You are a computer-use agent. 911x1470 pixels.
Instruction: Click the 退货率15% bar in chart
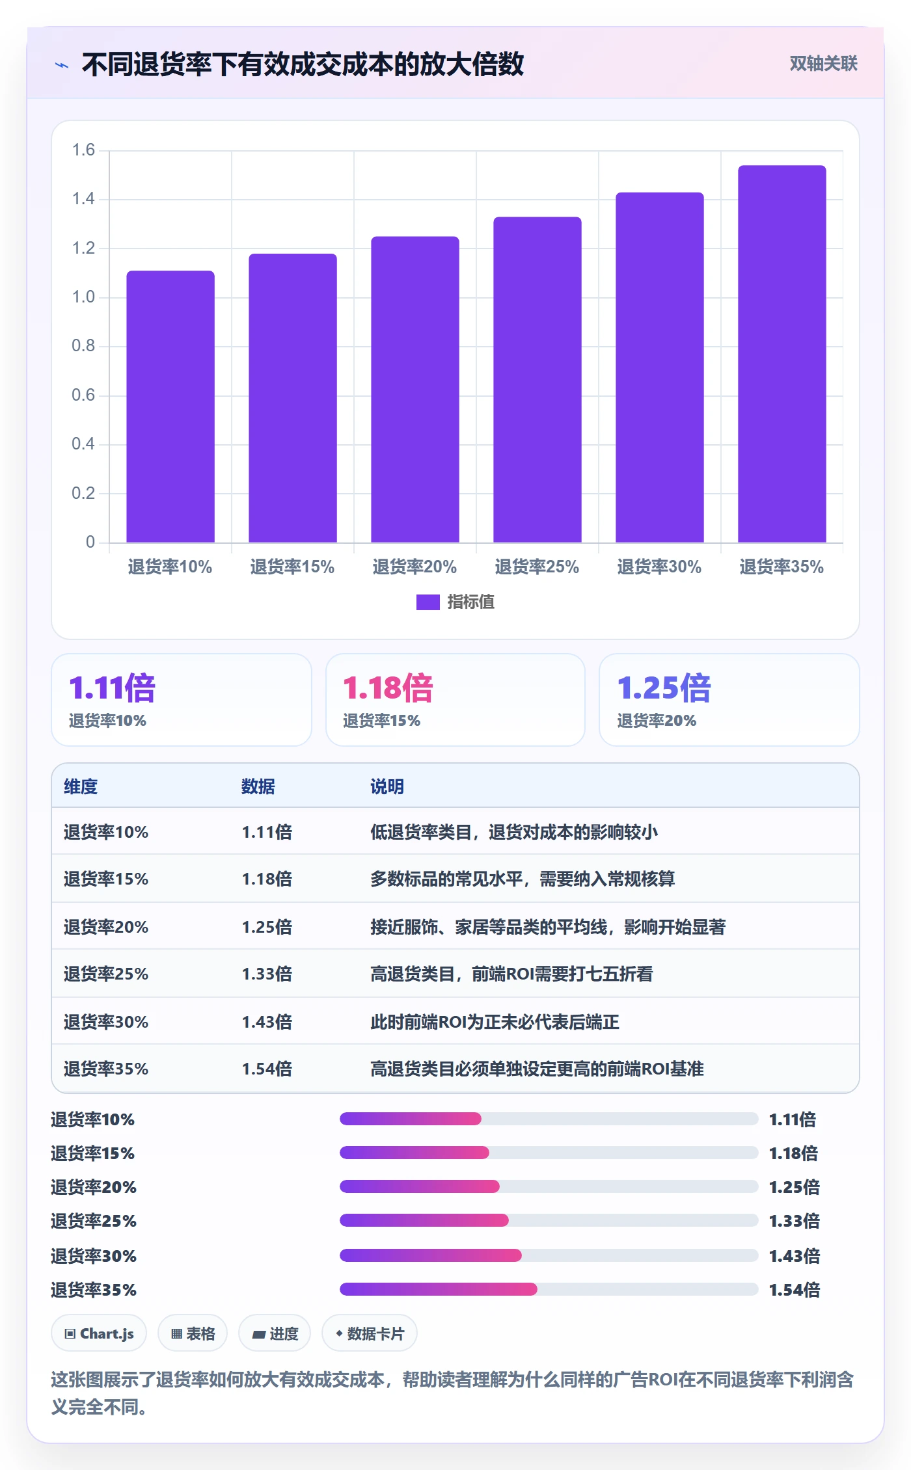point(293,398)
